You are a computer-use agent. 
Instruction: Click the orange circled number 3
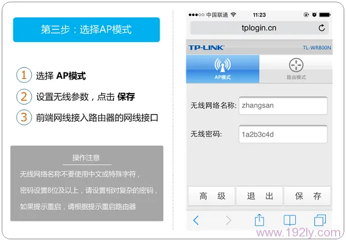click(x=24, y=117)
